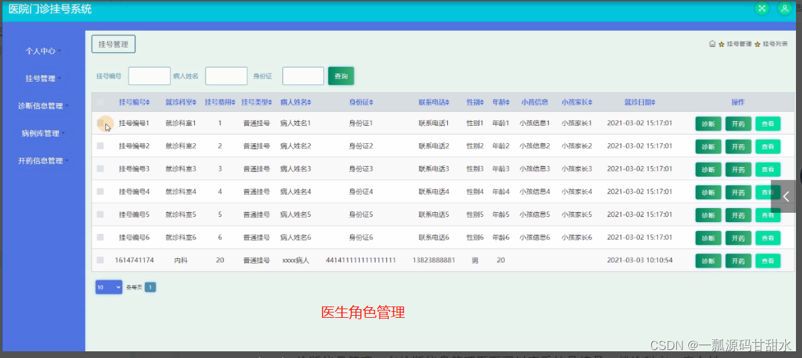Screen dimensions: 802x358
Task: Click 开药 for 挂号编号3 row
Action: coord(738,169)
